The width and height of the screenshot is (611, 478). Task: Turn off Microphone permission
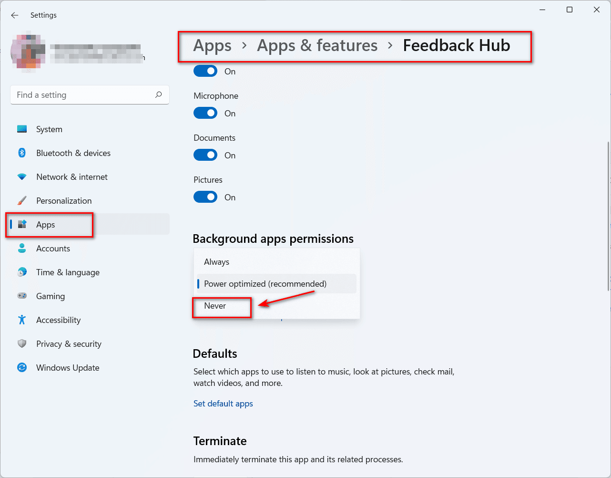205,113
